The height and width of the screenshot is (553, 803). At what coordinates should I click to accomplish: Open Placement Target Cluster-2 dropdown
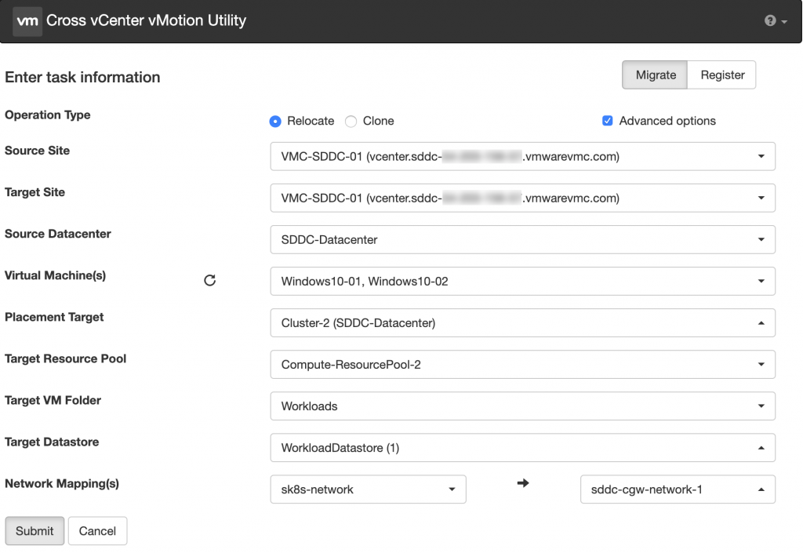(522, 322)
